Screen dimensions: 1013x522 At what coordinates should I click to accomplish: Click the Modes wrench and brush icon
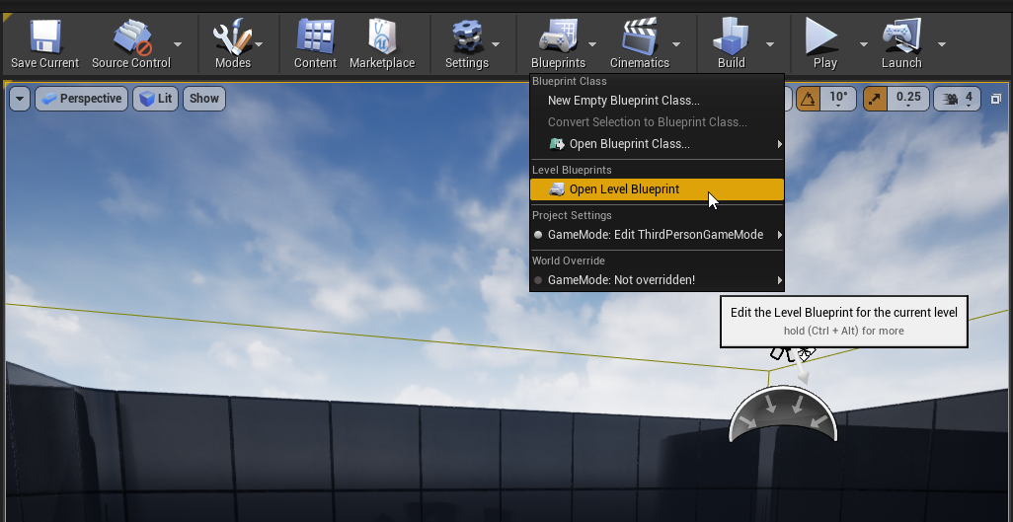(x=232, y=37)
